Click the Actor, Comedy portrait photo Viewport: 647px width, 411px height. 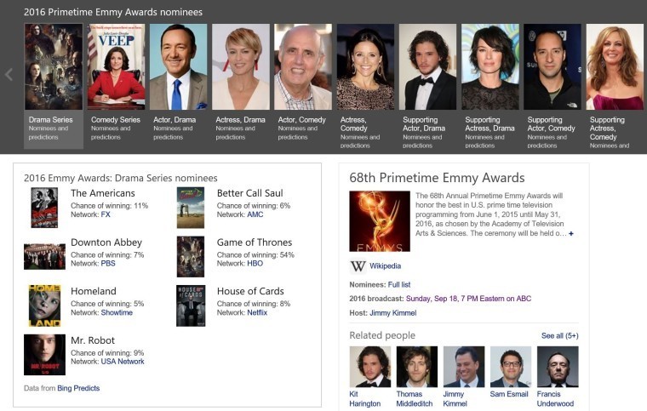tap(303, 66)
